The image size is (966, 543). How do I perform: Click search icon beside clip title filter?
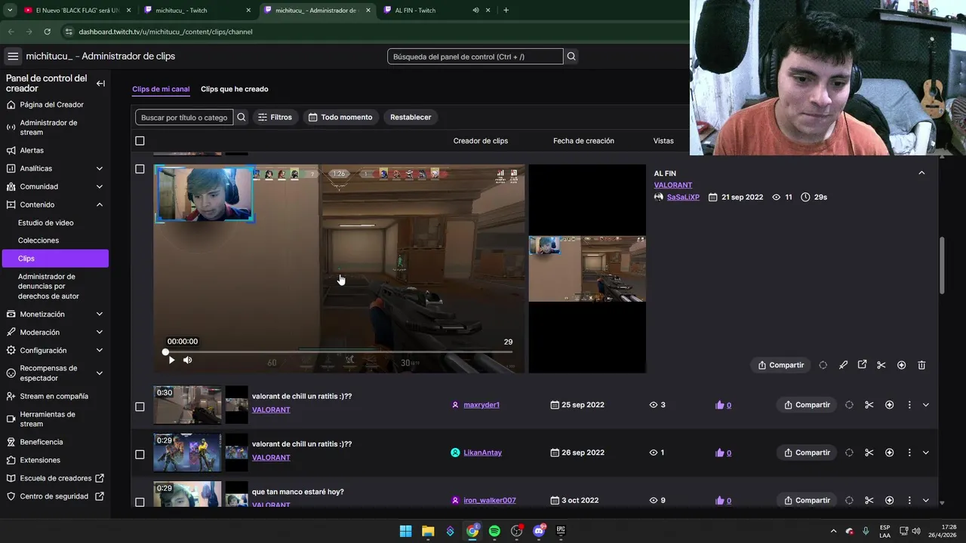[x=241, y=117]
